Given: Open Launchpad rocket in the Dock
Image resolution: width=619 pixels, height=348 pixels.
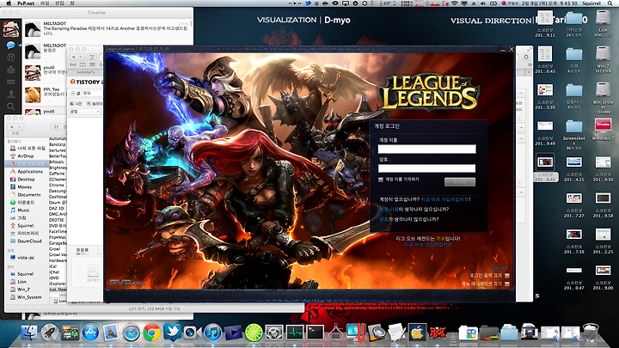Looking at the screenshot, I should tap(50, 333).
